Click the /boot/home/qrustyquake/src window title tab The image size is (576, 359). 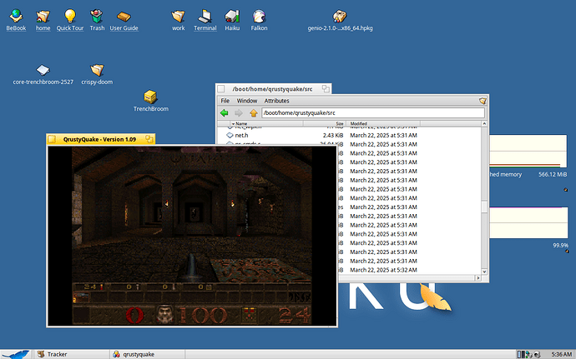(x=273, y=89)
